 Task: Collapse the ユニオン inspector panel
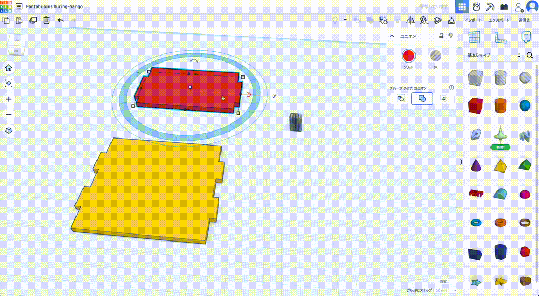(392, 36)
